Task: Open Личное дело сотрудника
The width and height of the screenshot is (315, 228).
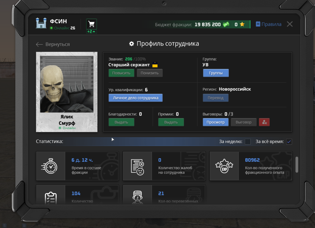Action: [x=135, y=98]
